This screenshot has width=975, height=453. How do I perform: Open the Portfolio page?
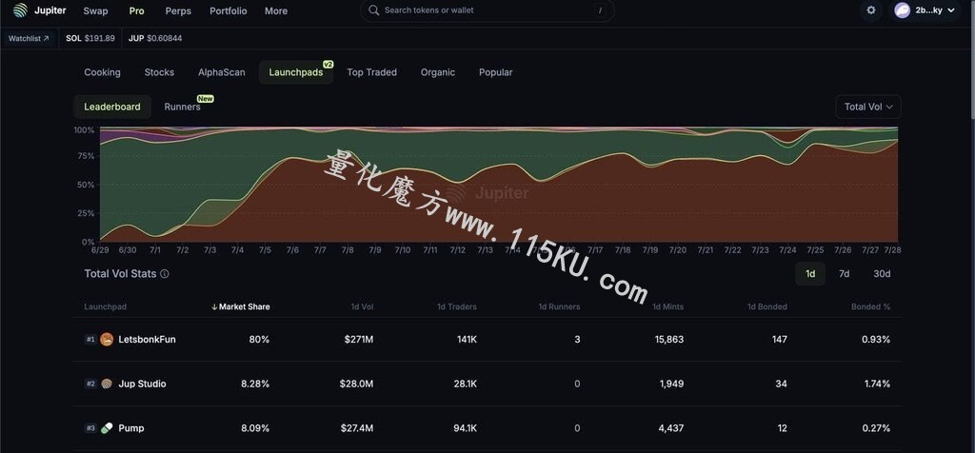[229, 11]
